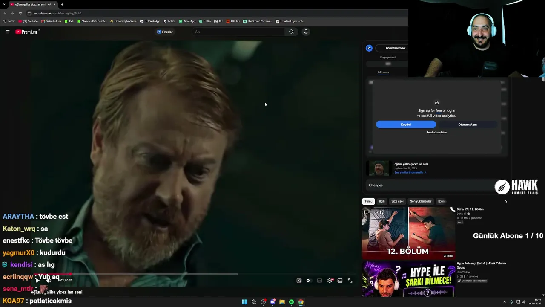Screen dimensions: 545x307
Task: Open Discord from the taskbar
Action: click(x=272, y=302)
